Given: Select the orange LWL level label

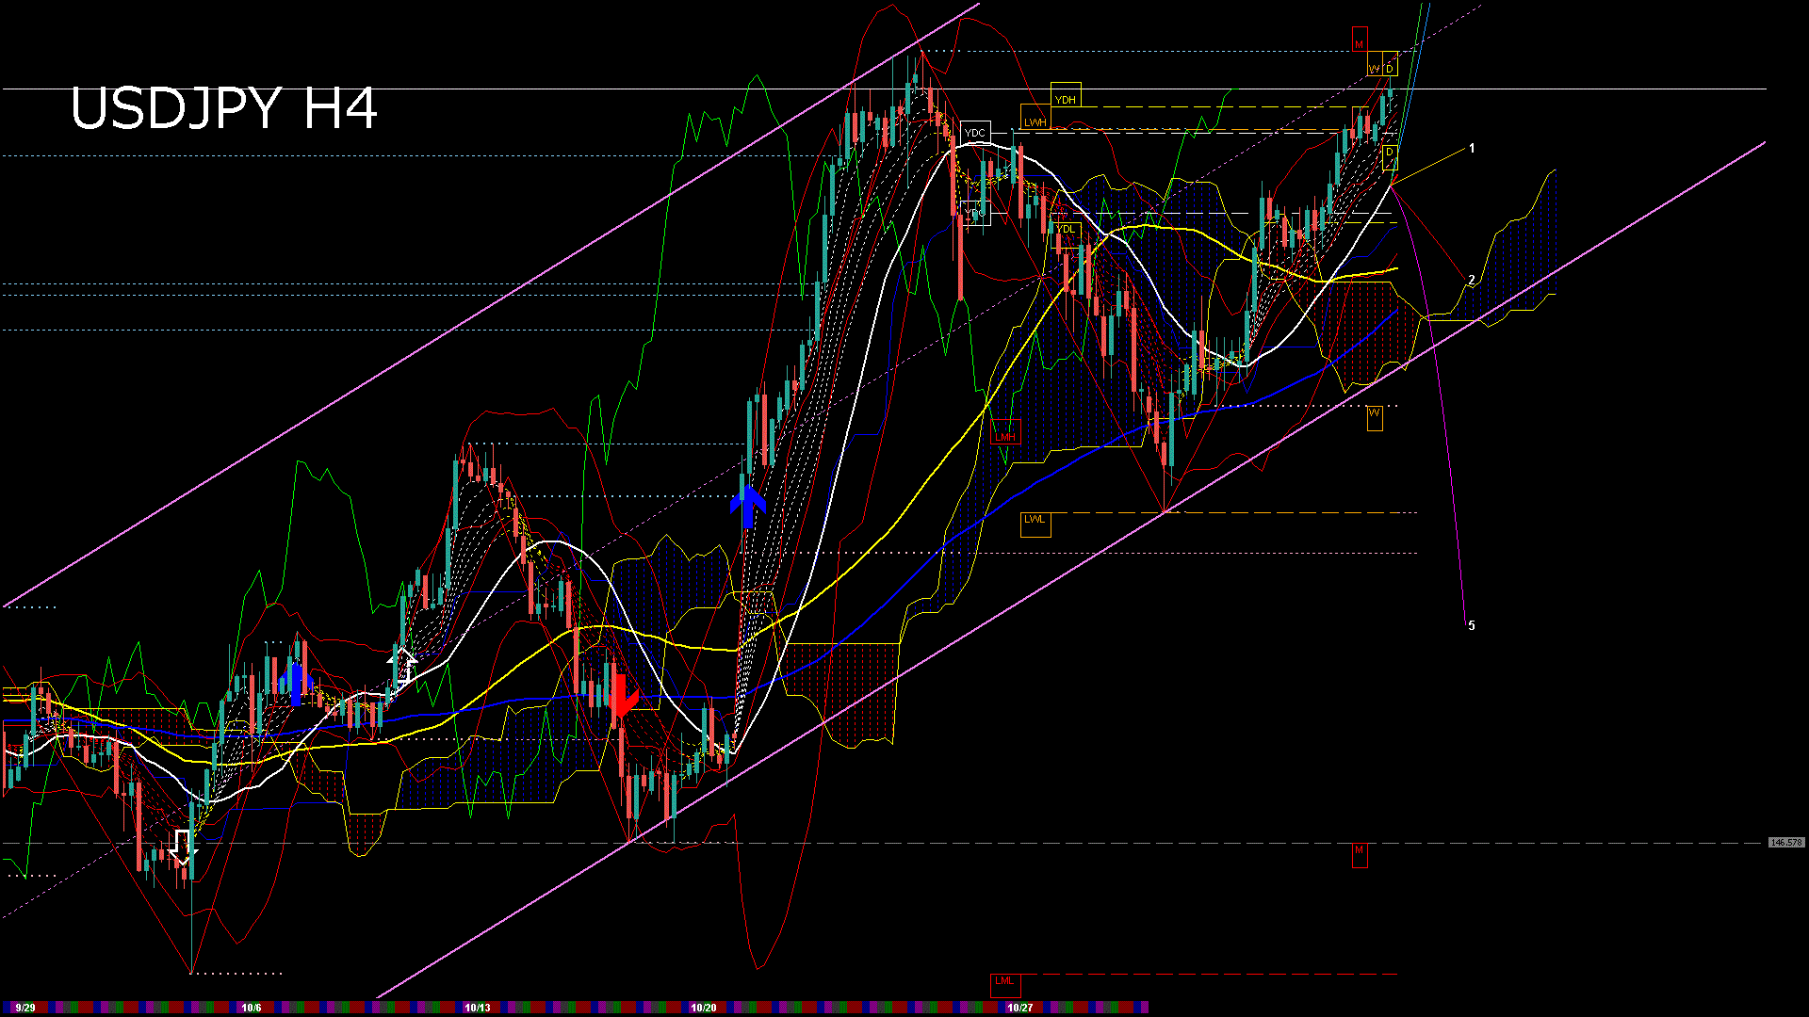Looking at the screenshot, I should pos(1035,521).
